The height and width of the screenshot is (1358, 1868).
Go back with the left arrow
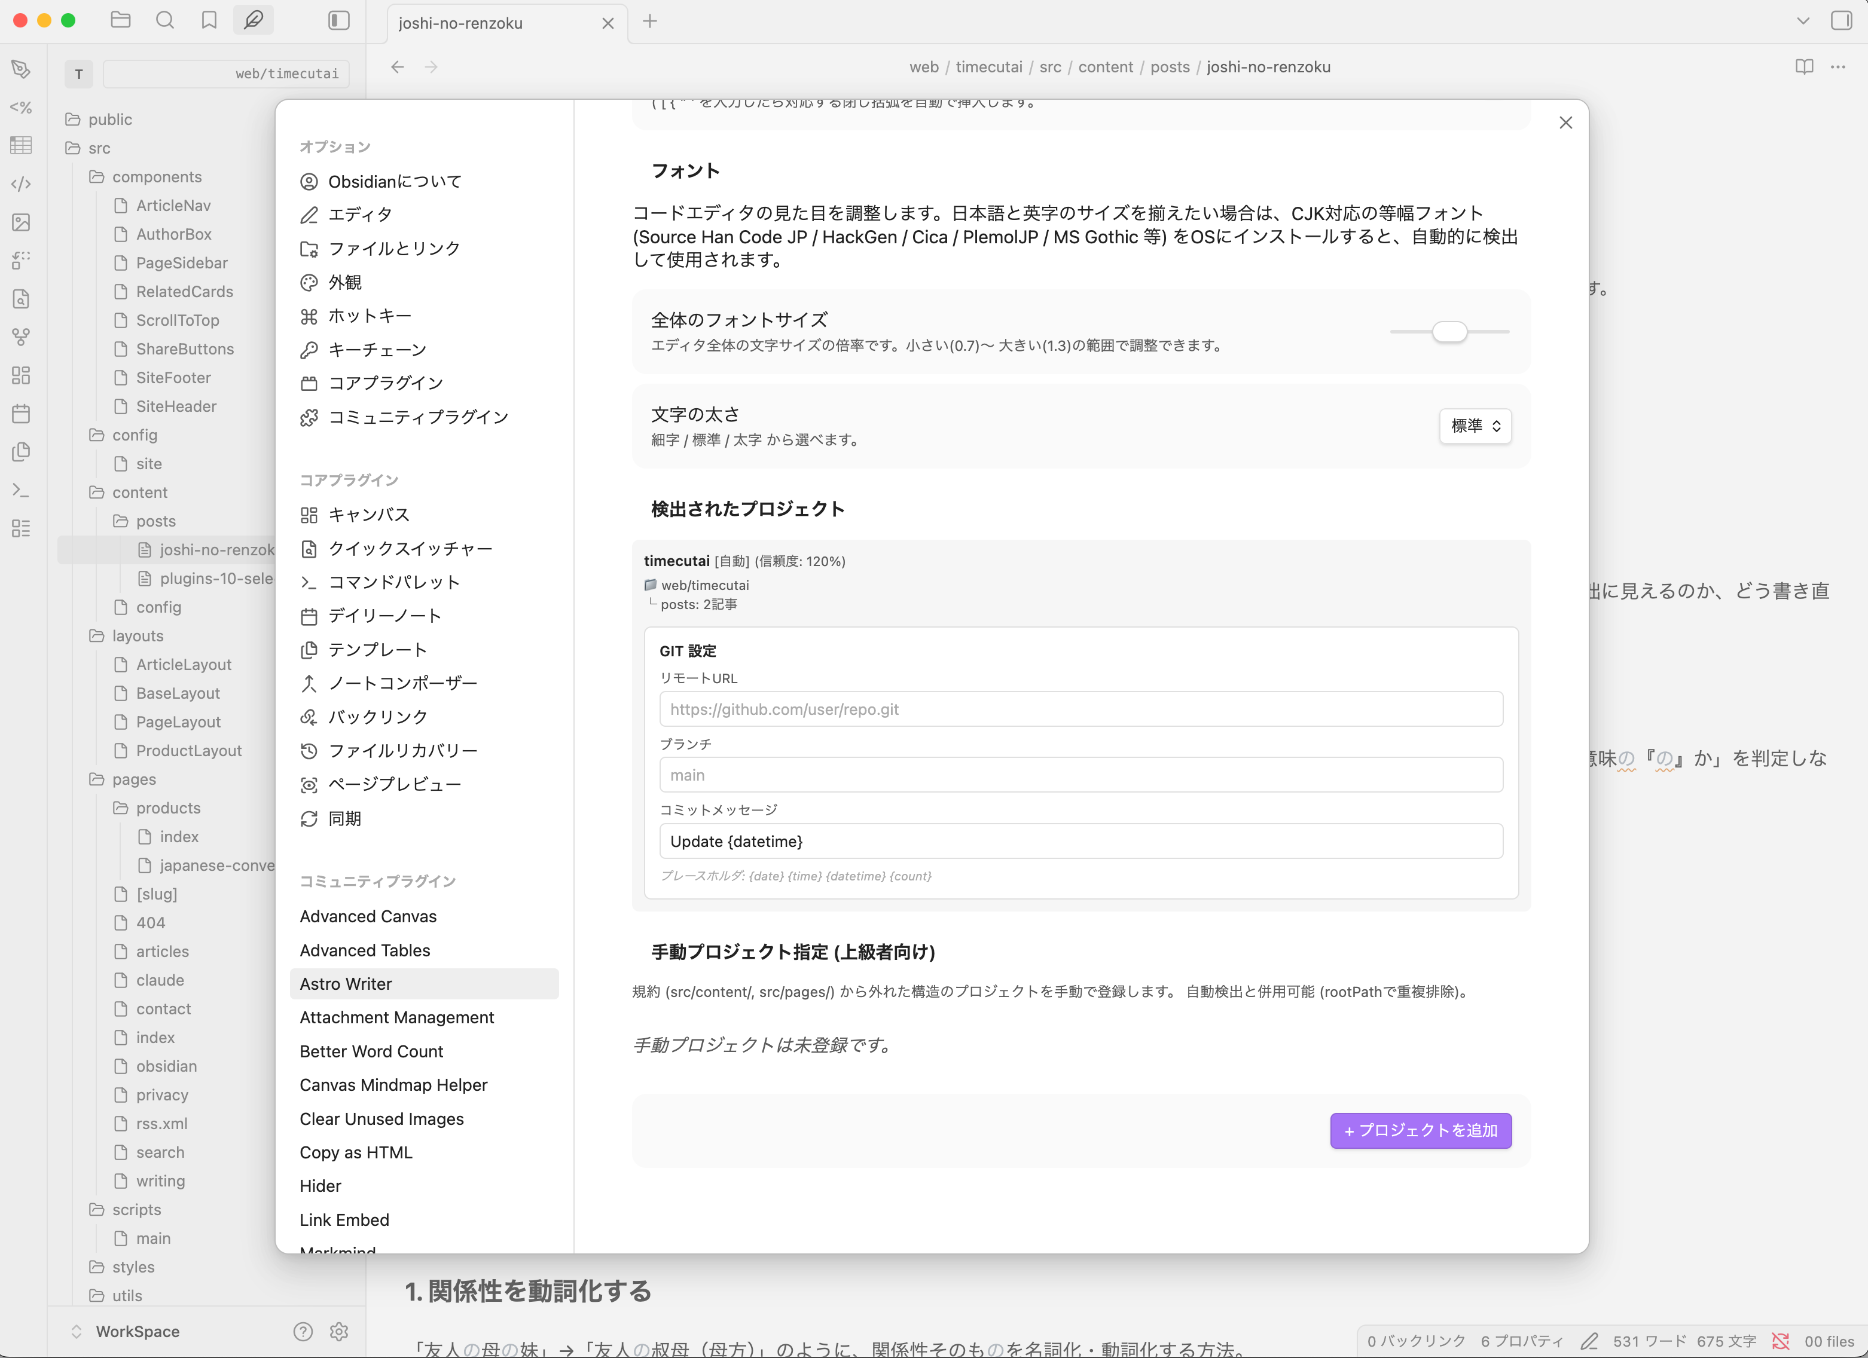(397, 67)
